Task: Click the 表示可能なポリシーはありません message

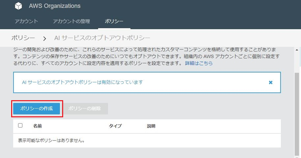Action: [51, 141]
